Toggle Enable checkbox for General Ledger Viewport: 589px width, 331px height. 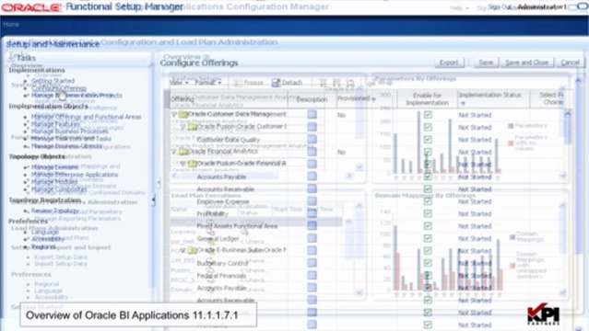[428, 238]
